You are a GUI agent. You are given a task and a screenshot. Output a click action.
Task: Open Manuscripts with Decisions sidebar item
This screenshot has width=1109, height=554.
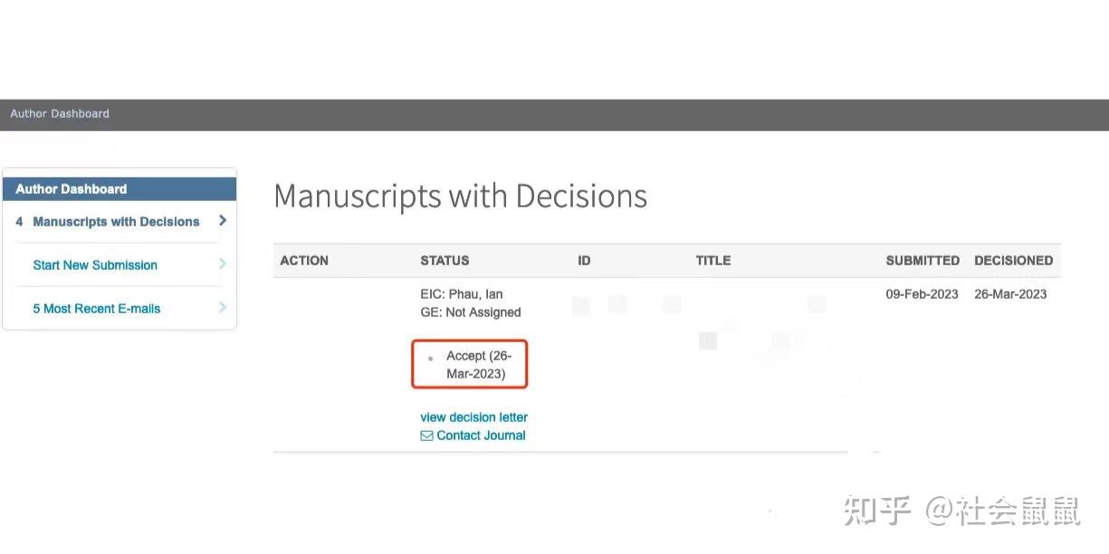[116, 222]
